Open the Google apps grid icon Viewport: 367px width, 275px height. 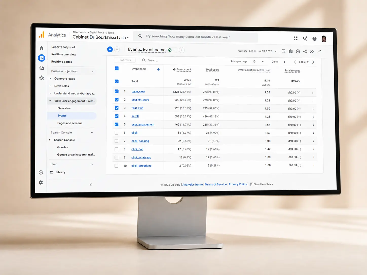pyautogui.click(x=296, y=38)
